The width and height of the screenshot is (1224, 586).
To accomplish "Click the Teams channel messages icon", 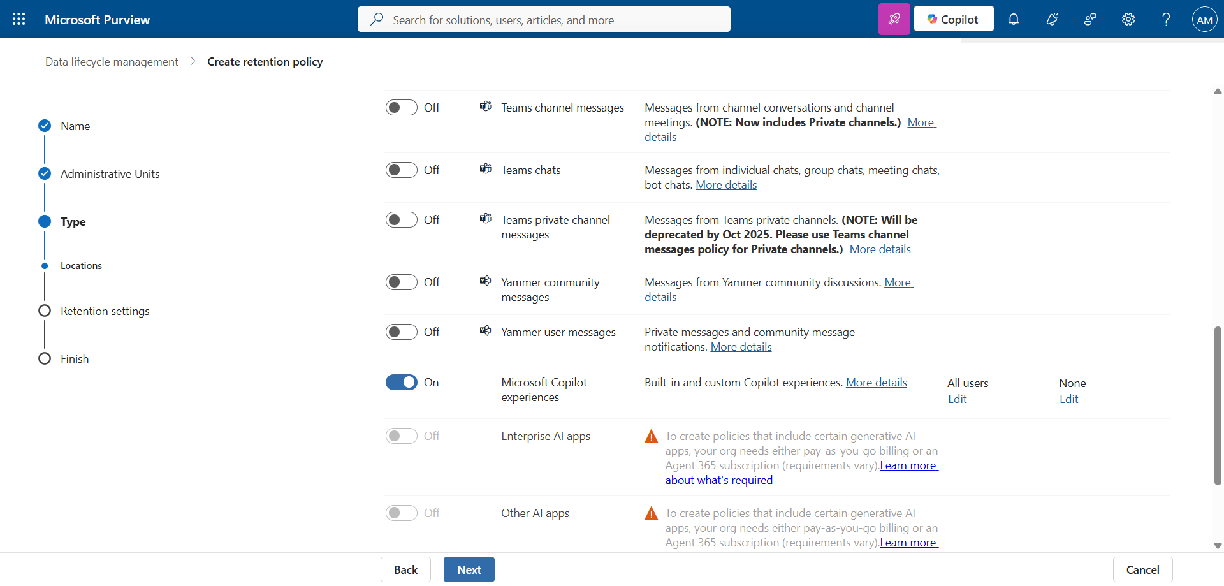I will point(486,106).
